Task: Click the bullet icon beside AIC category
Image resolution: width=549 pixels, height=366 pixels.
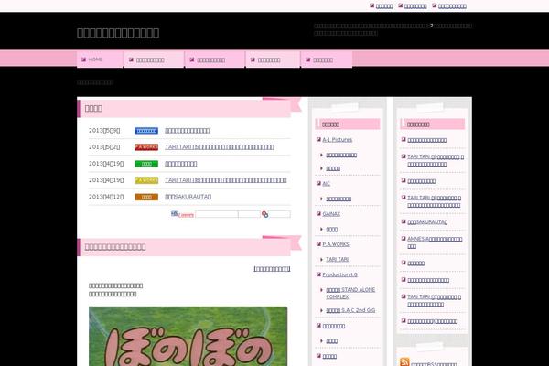Action: (x=318, y=184)
